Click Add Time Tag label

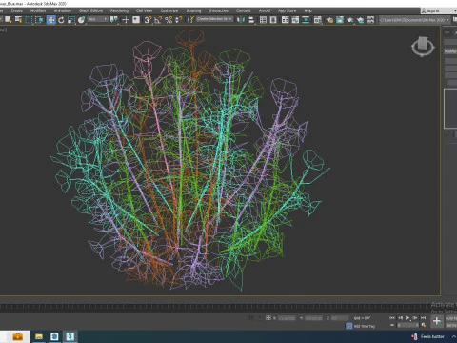[365, 326]
